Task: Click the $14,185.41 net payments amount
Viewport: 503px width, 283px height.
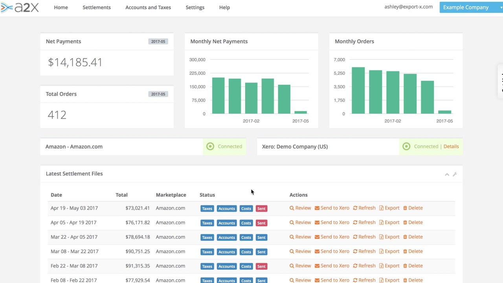Action: click(75, 62)
